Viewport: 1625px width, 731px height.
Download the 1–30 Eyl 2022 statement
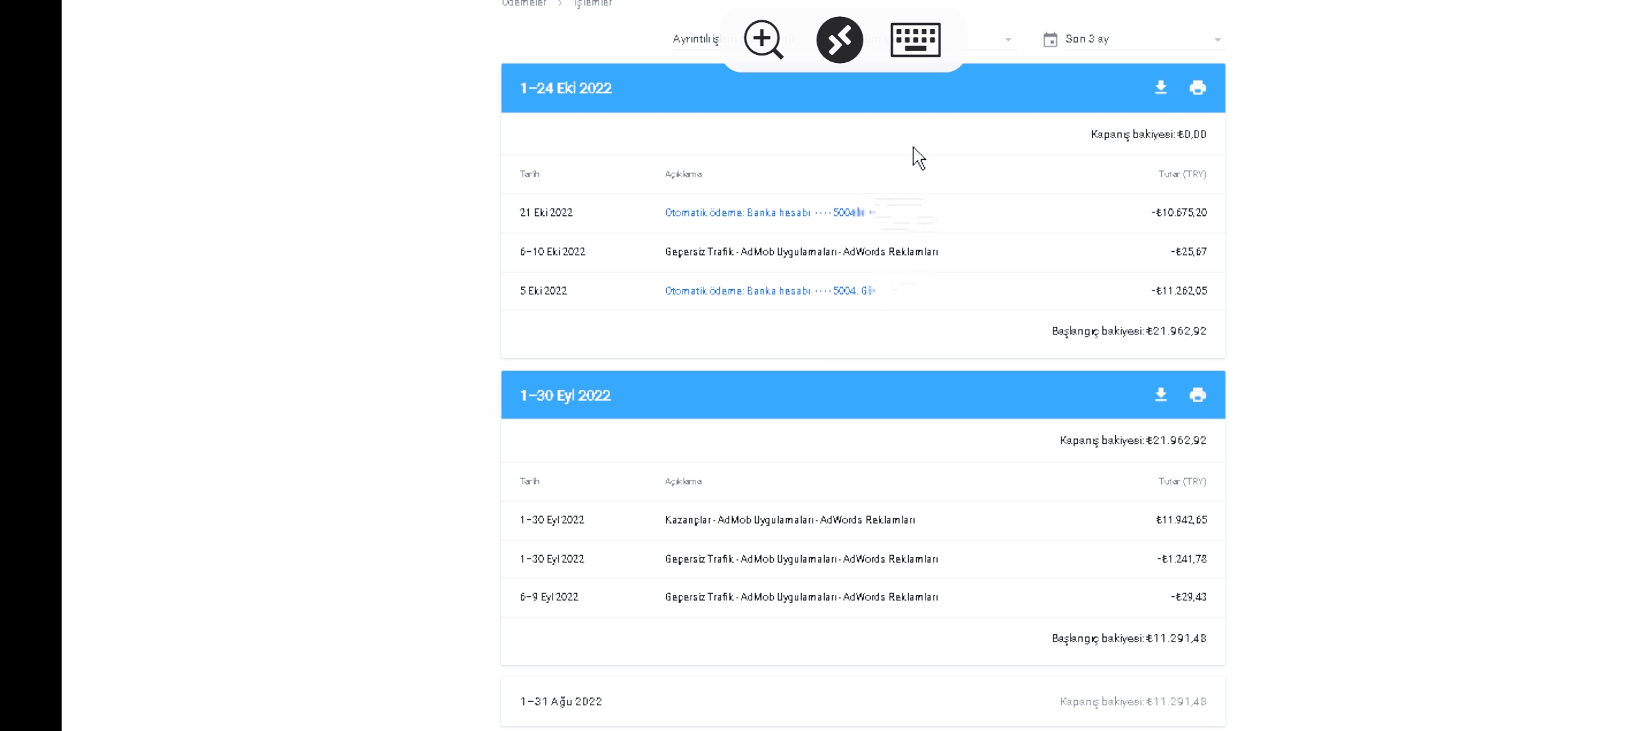[1161, 395]
